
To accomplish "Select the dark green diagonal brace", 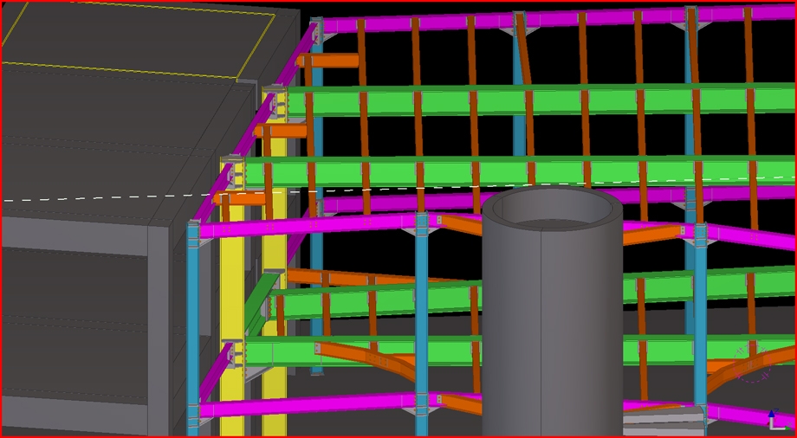I will [x=259, y=305].
